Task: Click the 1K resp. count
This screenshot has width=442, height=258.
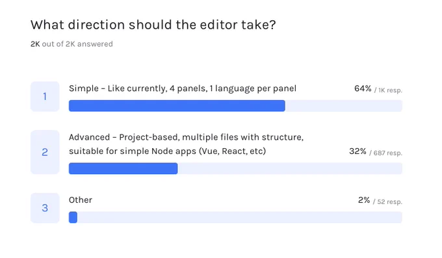Action: (x=388, y=90)
